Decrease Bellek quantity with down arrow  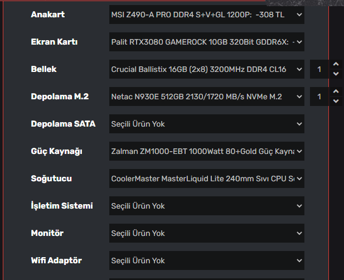click(336, 74)
